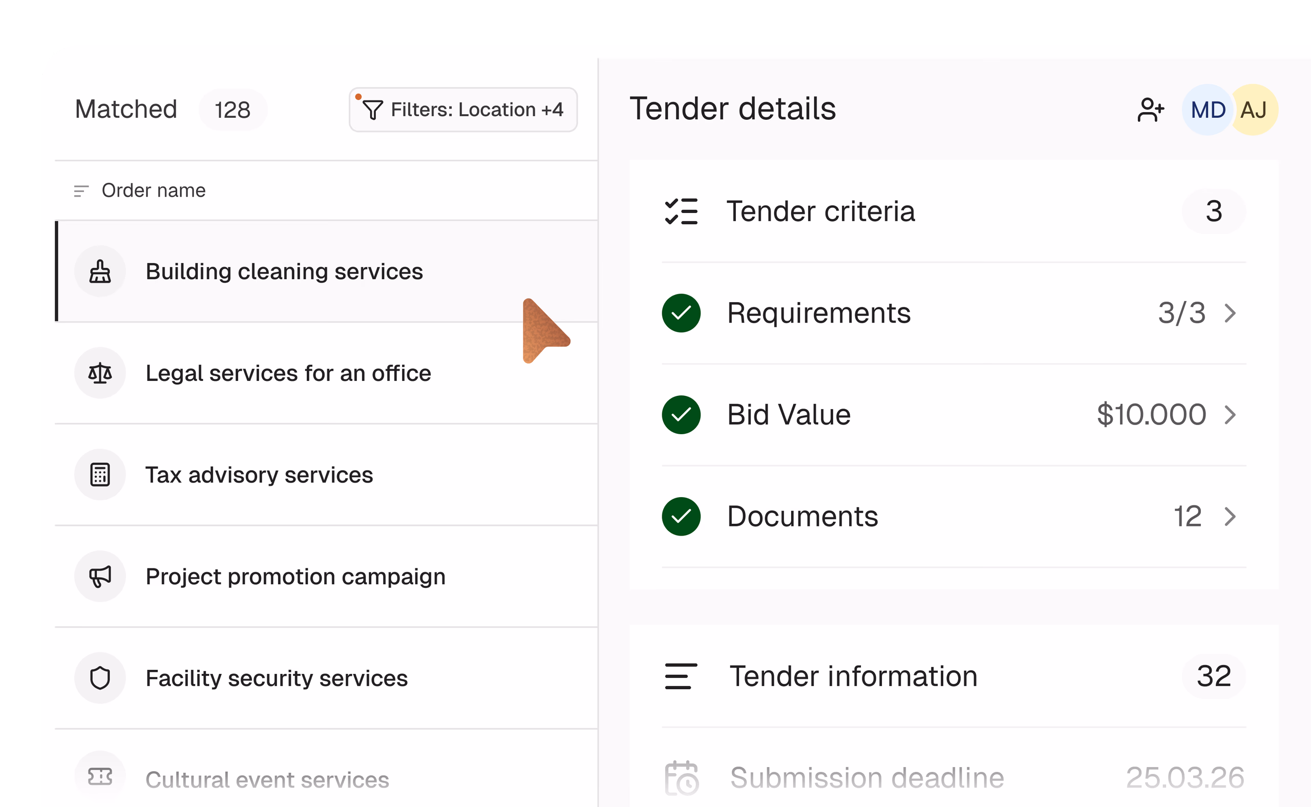Viewport: 1311px width, 807px height.
Task: Click the checklist icon beside Tender criteria
Action: pos(681,211)
